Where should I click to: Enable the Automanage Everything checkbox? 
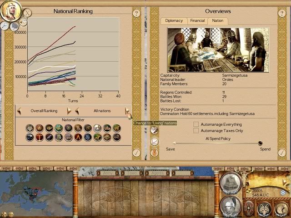point(196,124)
